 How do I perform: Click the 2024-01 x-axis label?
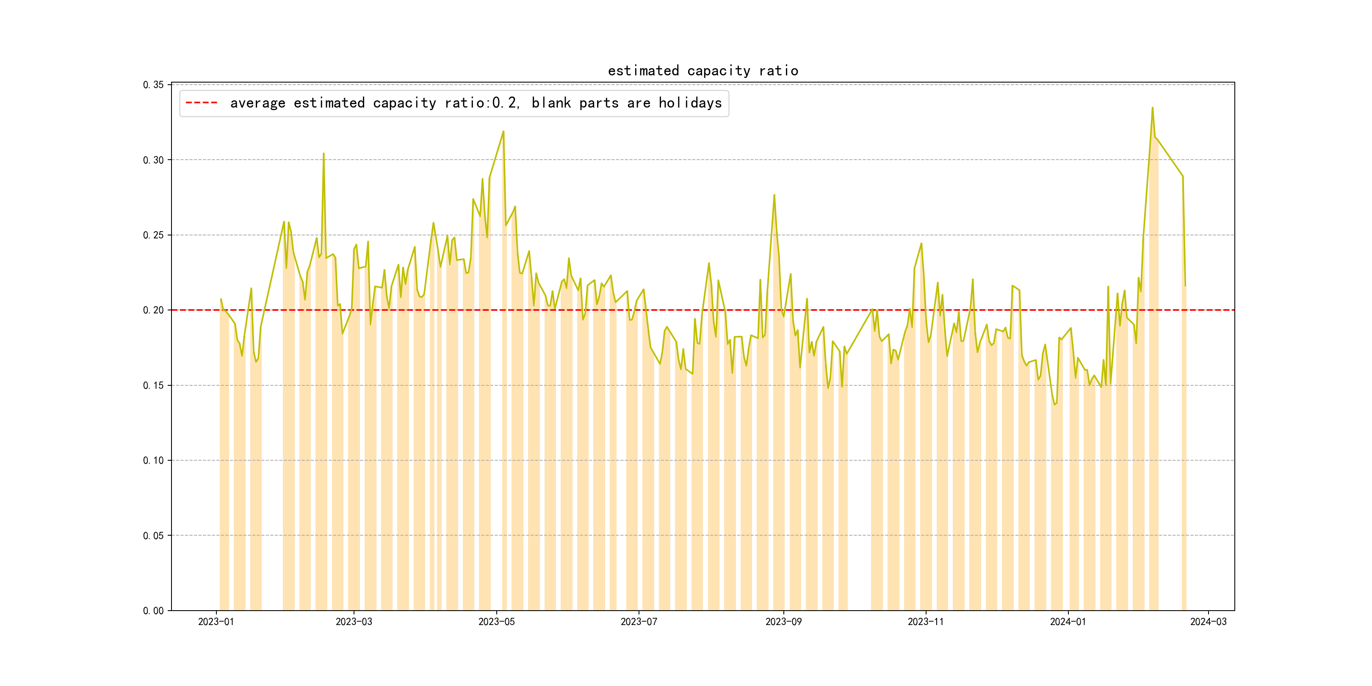[1068, 622]
